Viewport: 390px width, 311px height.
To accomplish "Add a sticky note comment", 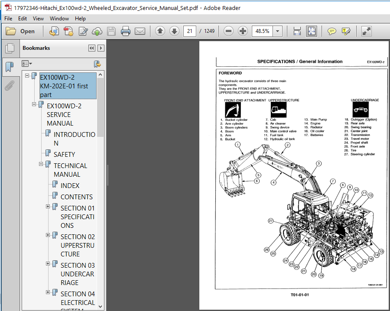I will [331, 31].
